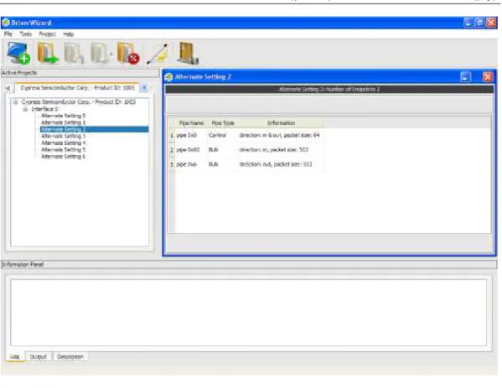Click inside the Log text area
The image size is (502, 388).
248,313
